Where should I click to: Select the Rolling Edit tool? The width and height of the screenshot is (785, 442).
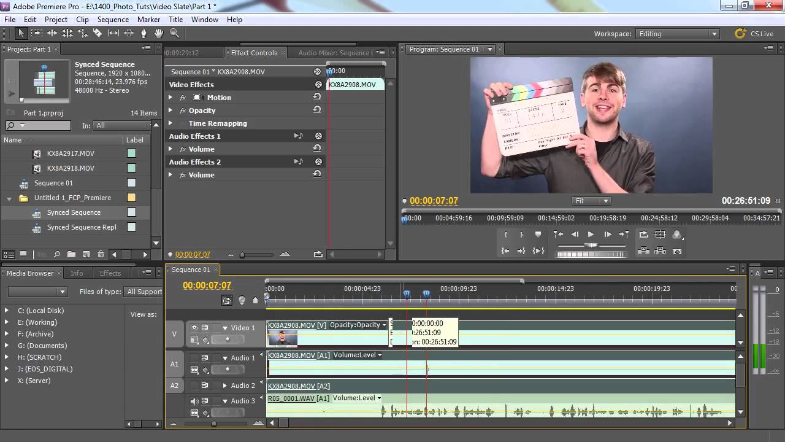[x=67, y=33]
